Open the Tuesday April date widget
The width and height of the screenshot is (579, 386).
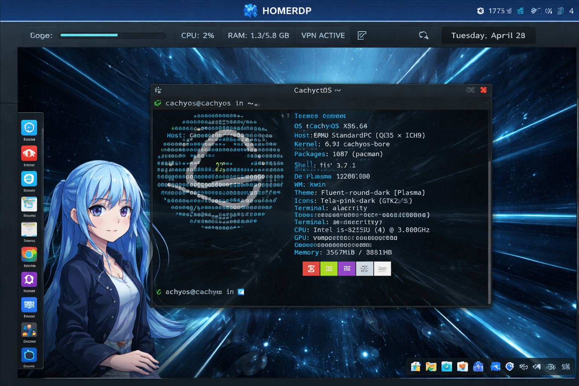(x=488, y=35)
